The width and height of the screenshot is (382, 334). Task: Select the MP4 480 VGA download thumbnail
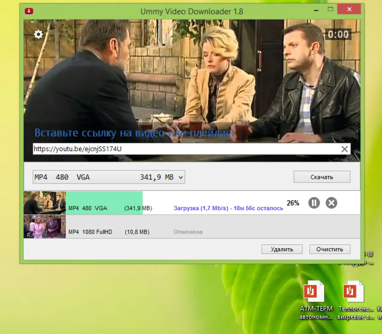pos(45,203)
